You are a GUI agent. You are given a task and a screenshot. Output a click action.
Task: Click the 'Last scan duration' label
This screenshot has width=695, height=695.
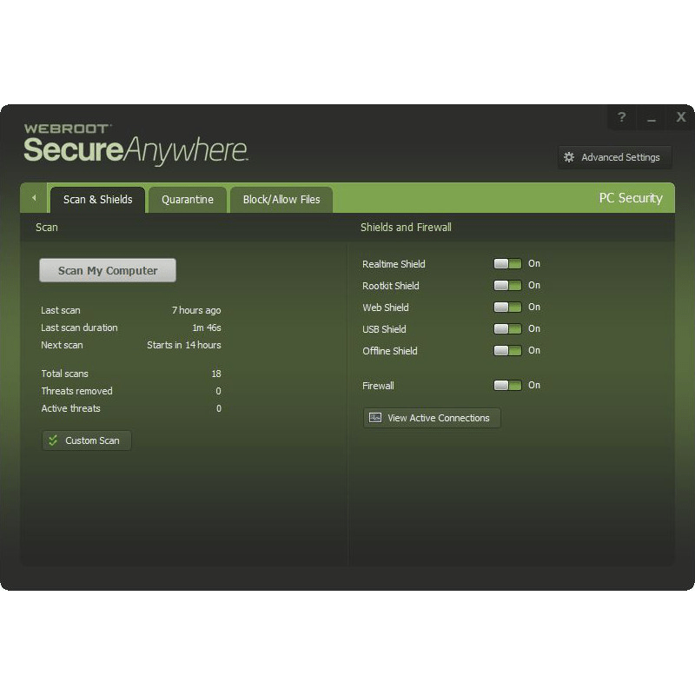coord(79,328)
